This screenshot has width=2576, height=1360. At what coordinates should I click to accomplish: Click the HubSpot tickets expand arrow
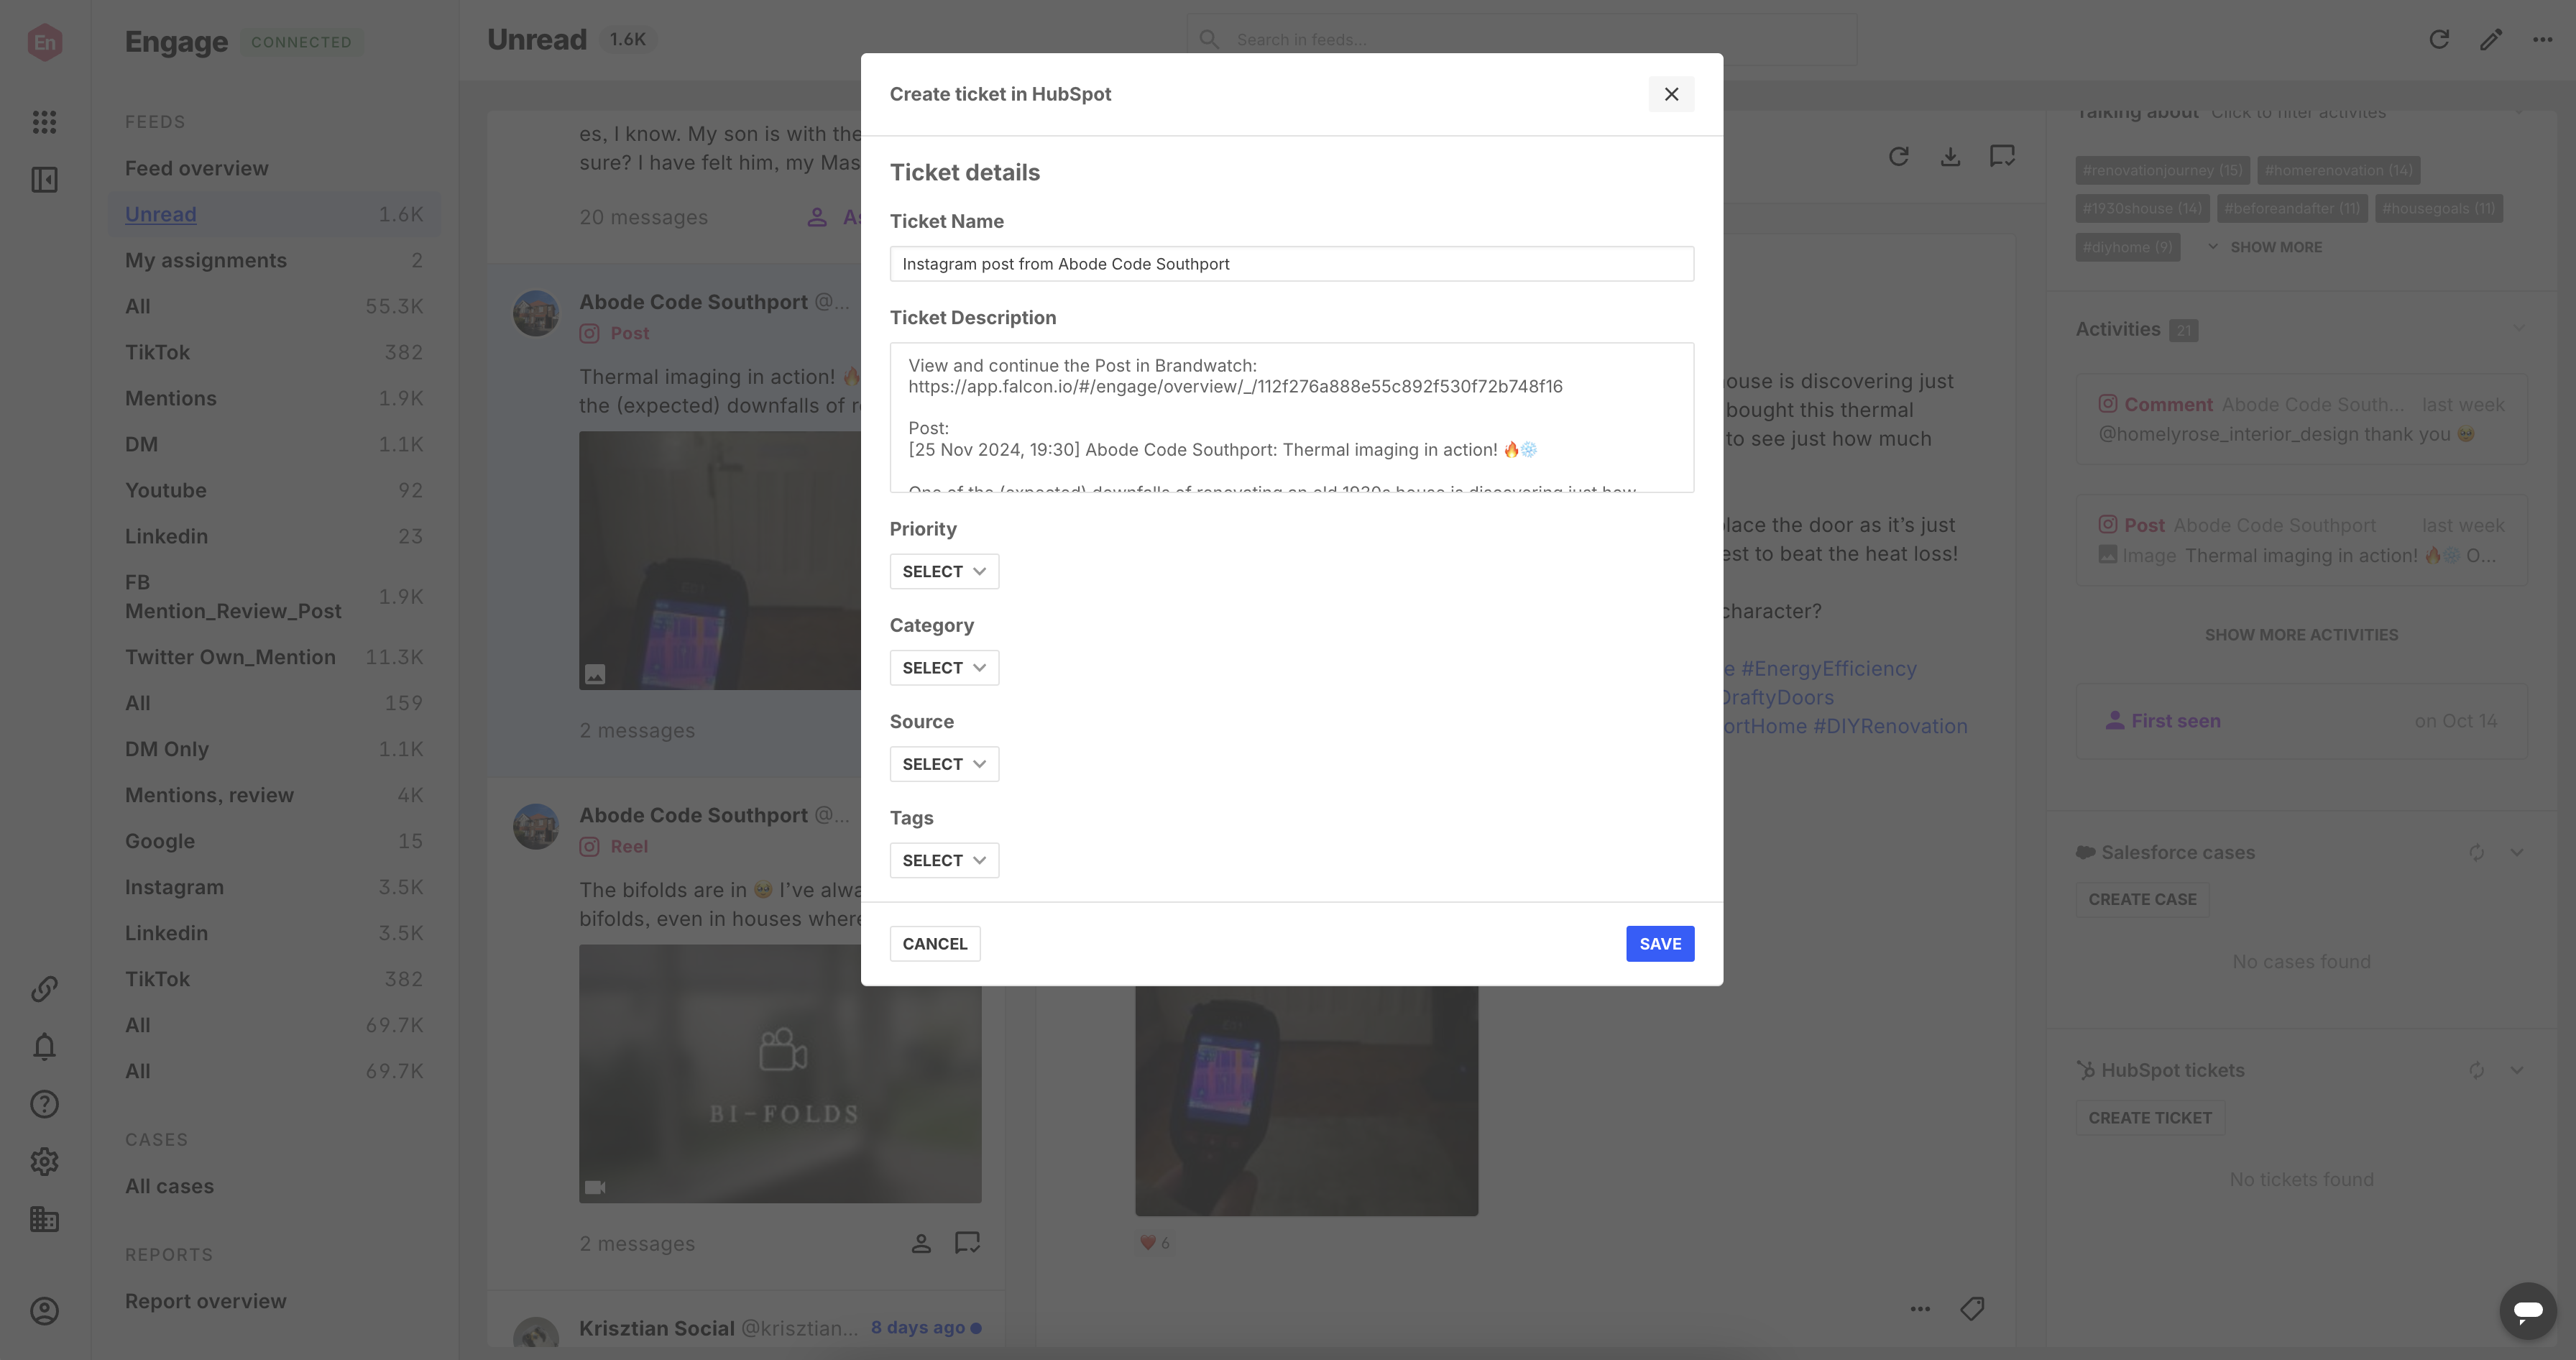pos(2516,1069)
